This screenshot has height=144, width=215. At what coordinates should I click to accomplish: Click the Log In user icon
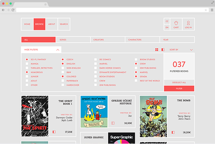pyautogui.click(x=188, y=24)
